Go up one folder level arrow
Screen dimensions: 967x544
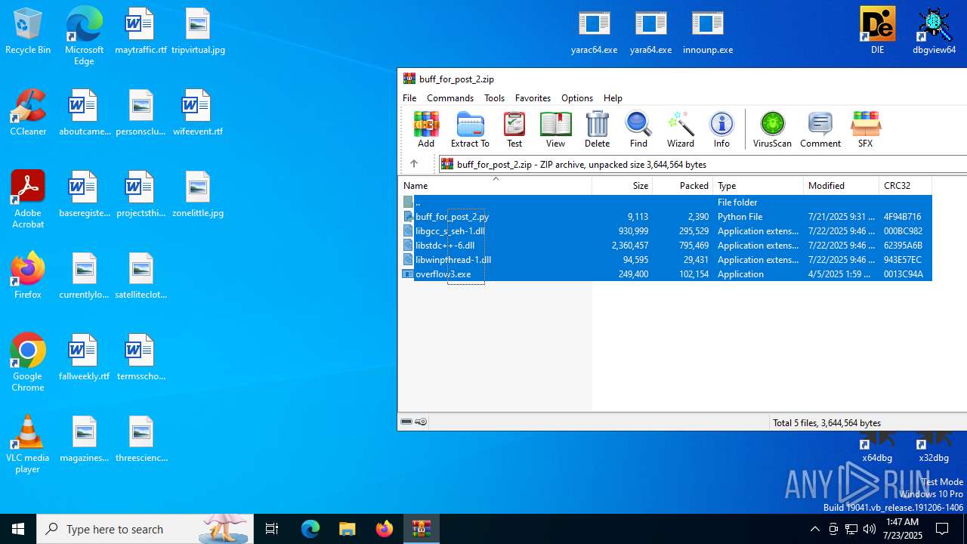pyautogui.click(x=414, y=164)
